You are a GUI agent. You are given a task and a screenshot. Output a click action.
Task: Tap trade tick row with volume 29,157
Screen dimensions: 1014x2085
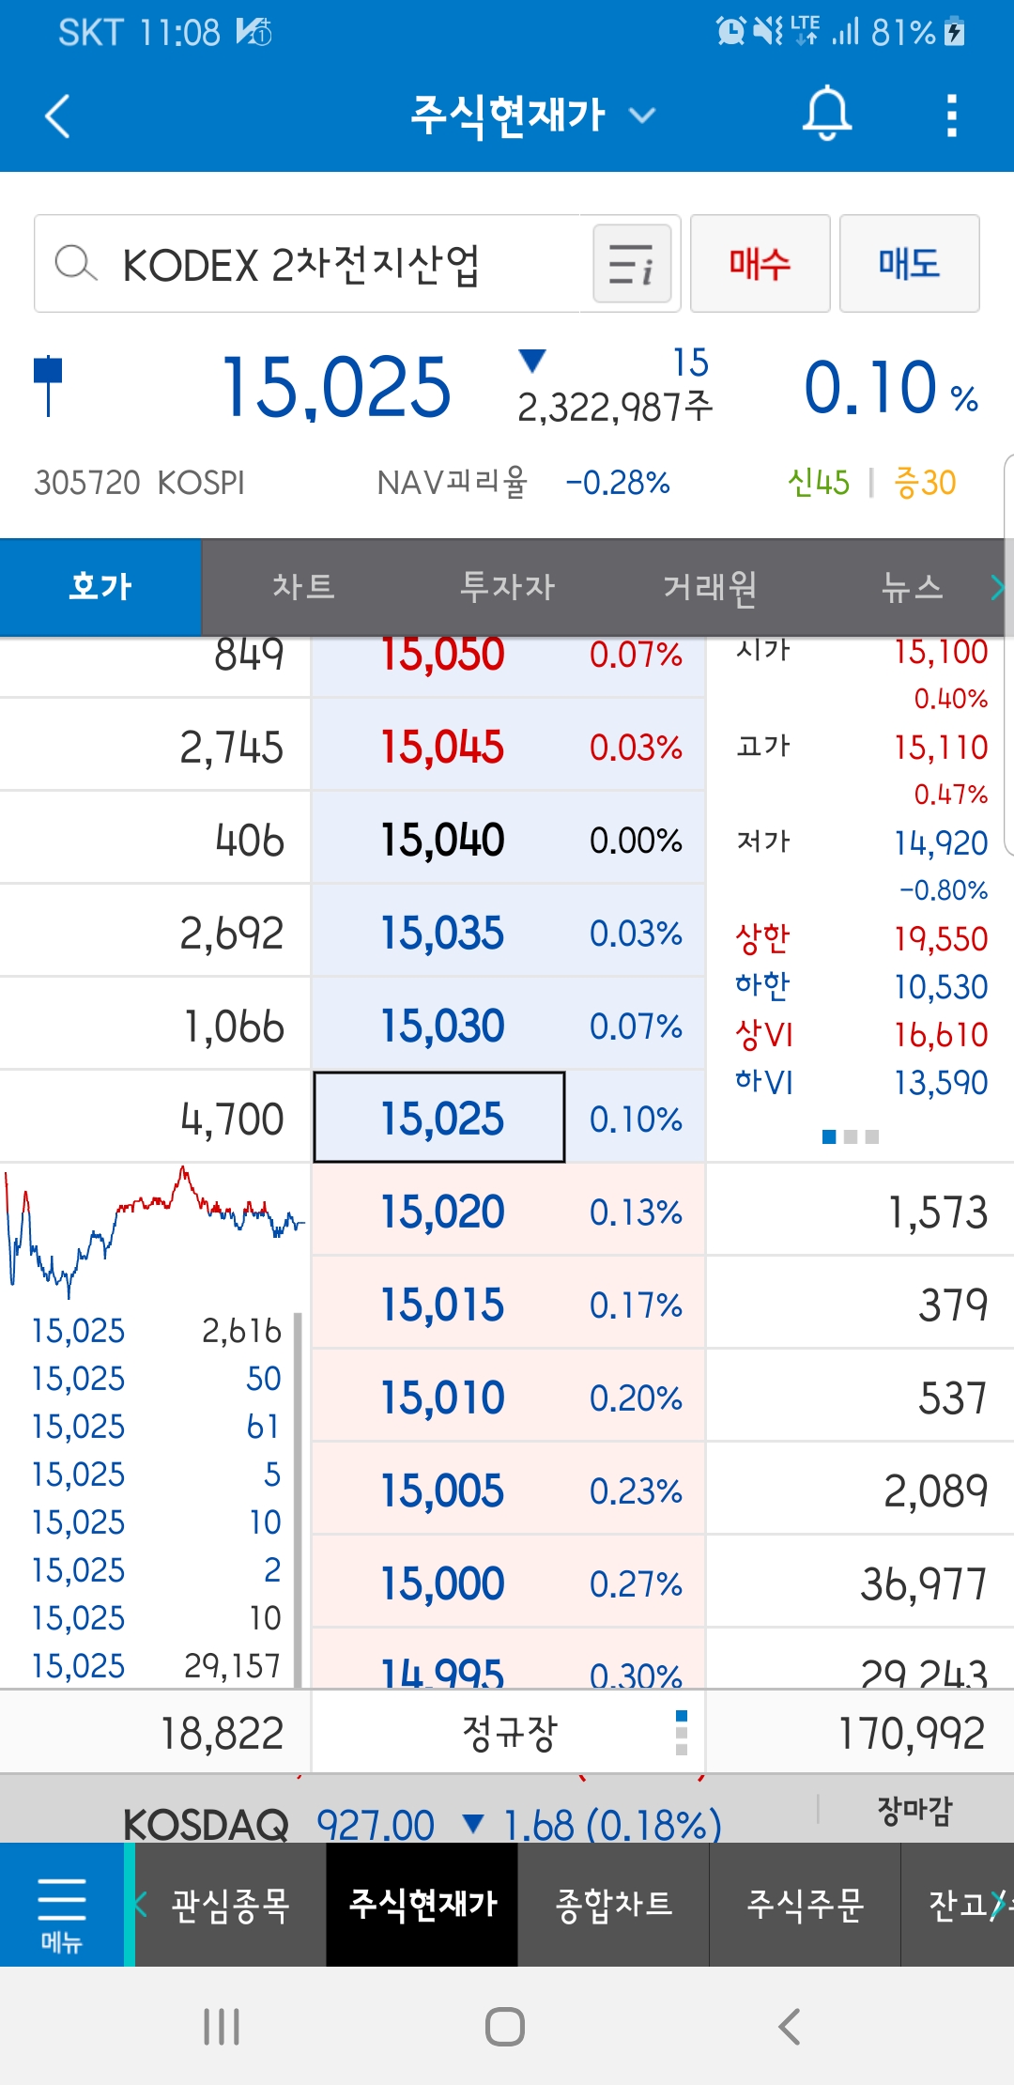tap(156, 1666)
